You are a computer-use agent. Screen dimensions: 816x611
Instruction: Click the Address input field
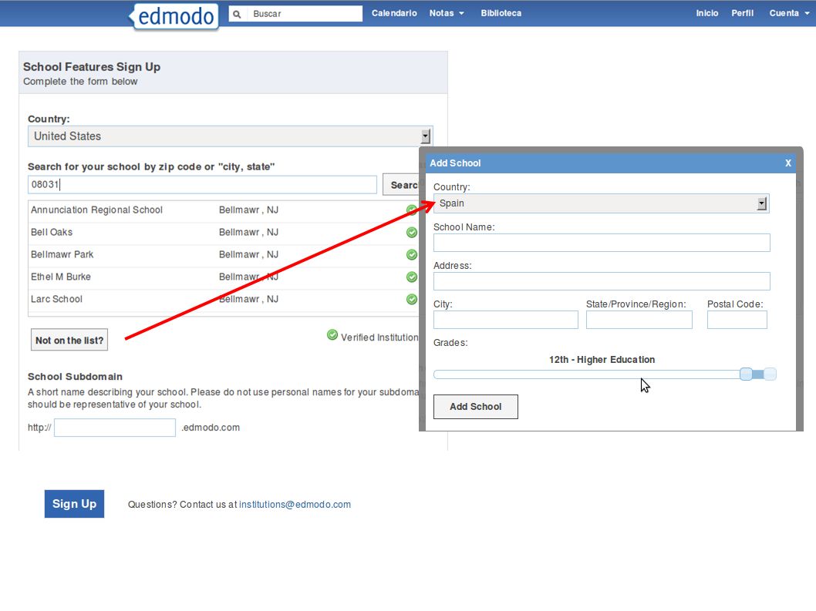point(602,281)
